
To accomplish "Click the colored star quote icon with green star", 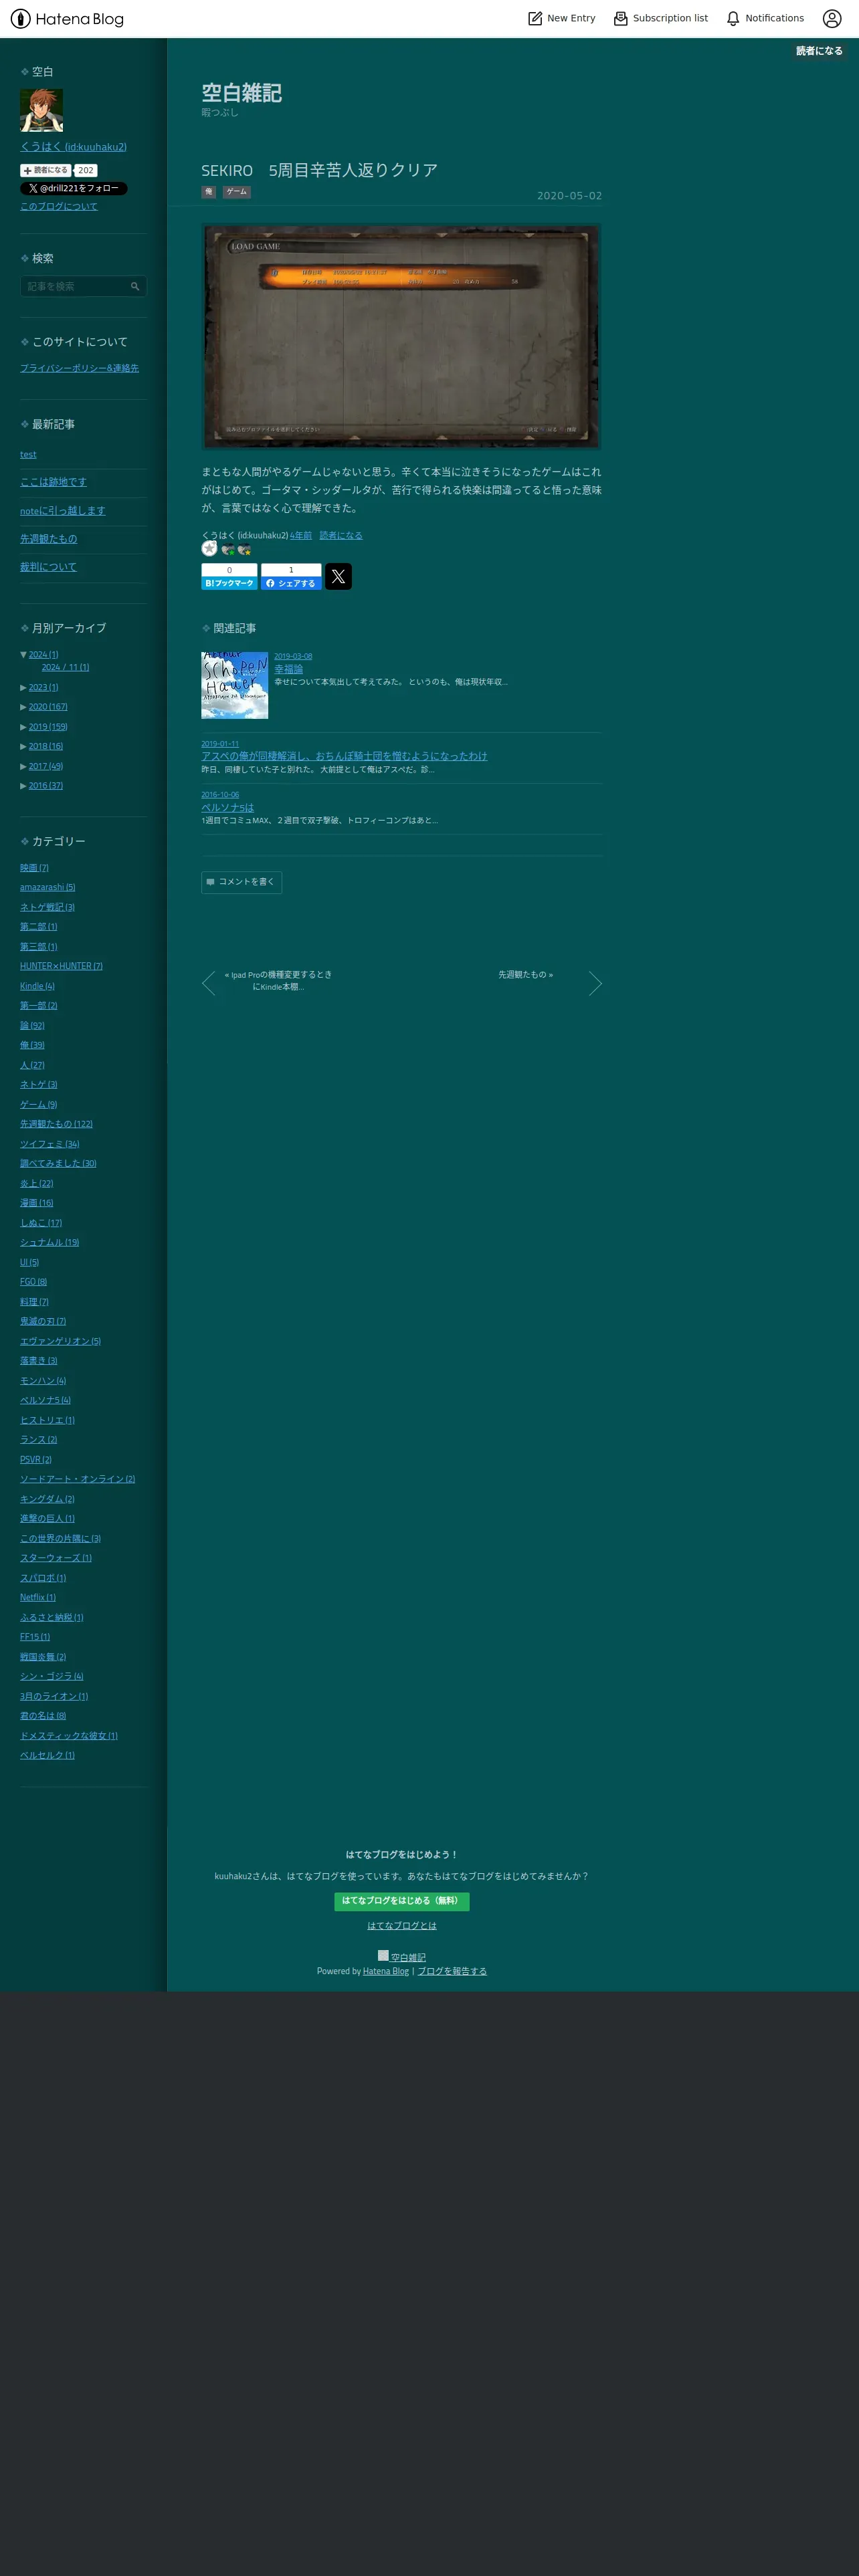I will click(228, 550).
